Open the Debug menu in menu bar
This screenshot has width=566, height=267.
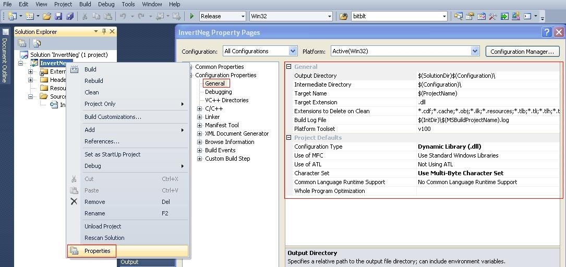pos(106,4)
